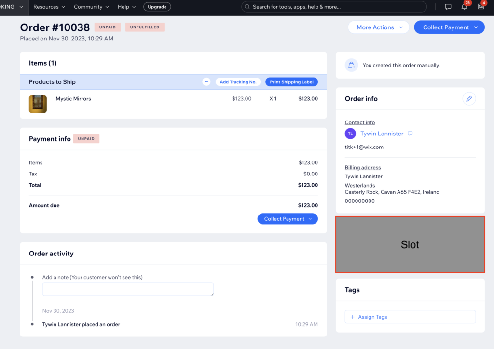Click the message icon beside Tywin Lannister
This screenshot has height=349, width=494.
(410, 134)
